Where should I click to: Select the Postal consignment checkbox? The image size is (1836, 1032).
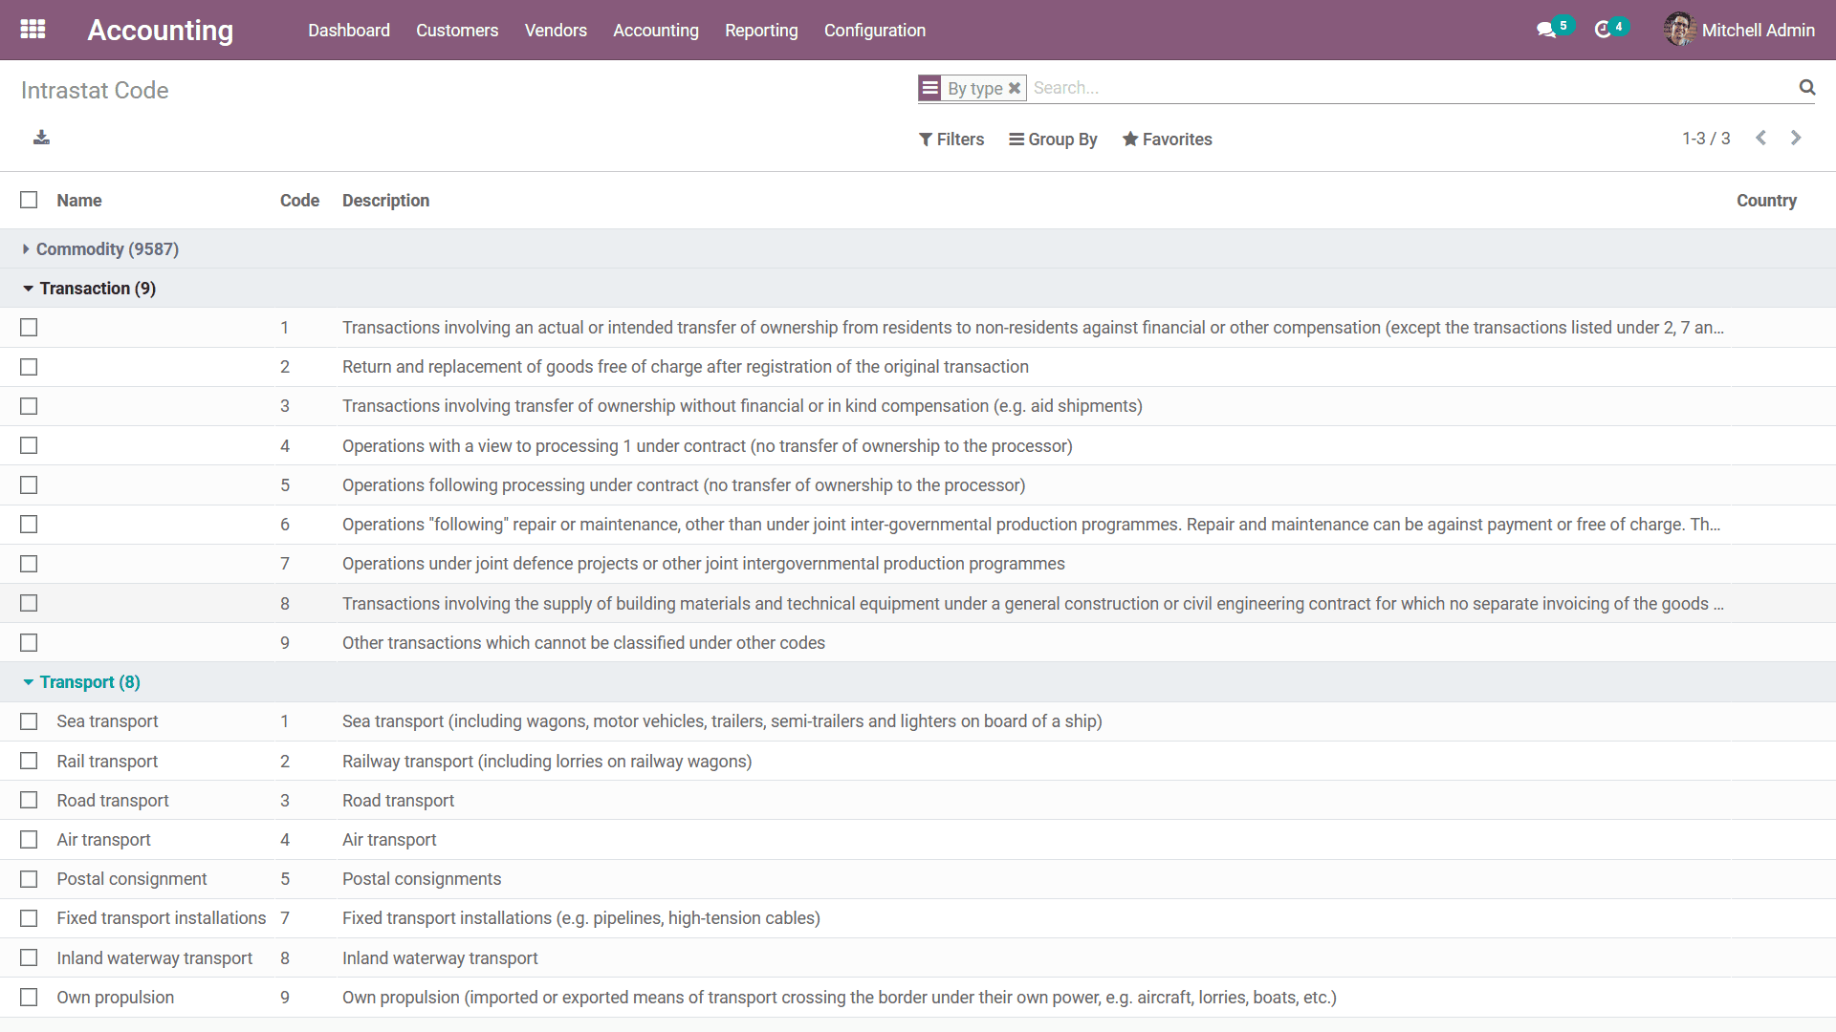tap(29, 879)
